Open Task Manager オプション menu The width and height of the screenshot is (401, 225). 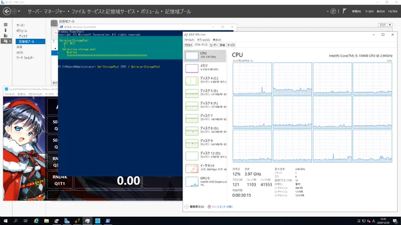(x=203, y=40)
